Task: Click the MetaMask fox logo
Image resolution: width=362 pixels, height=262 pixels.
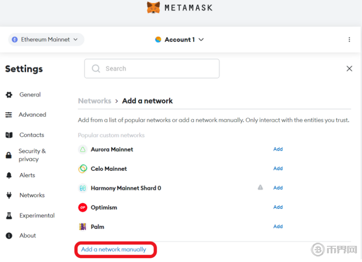Action: click(153, 8)
